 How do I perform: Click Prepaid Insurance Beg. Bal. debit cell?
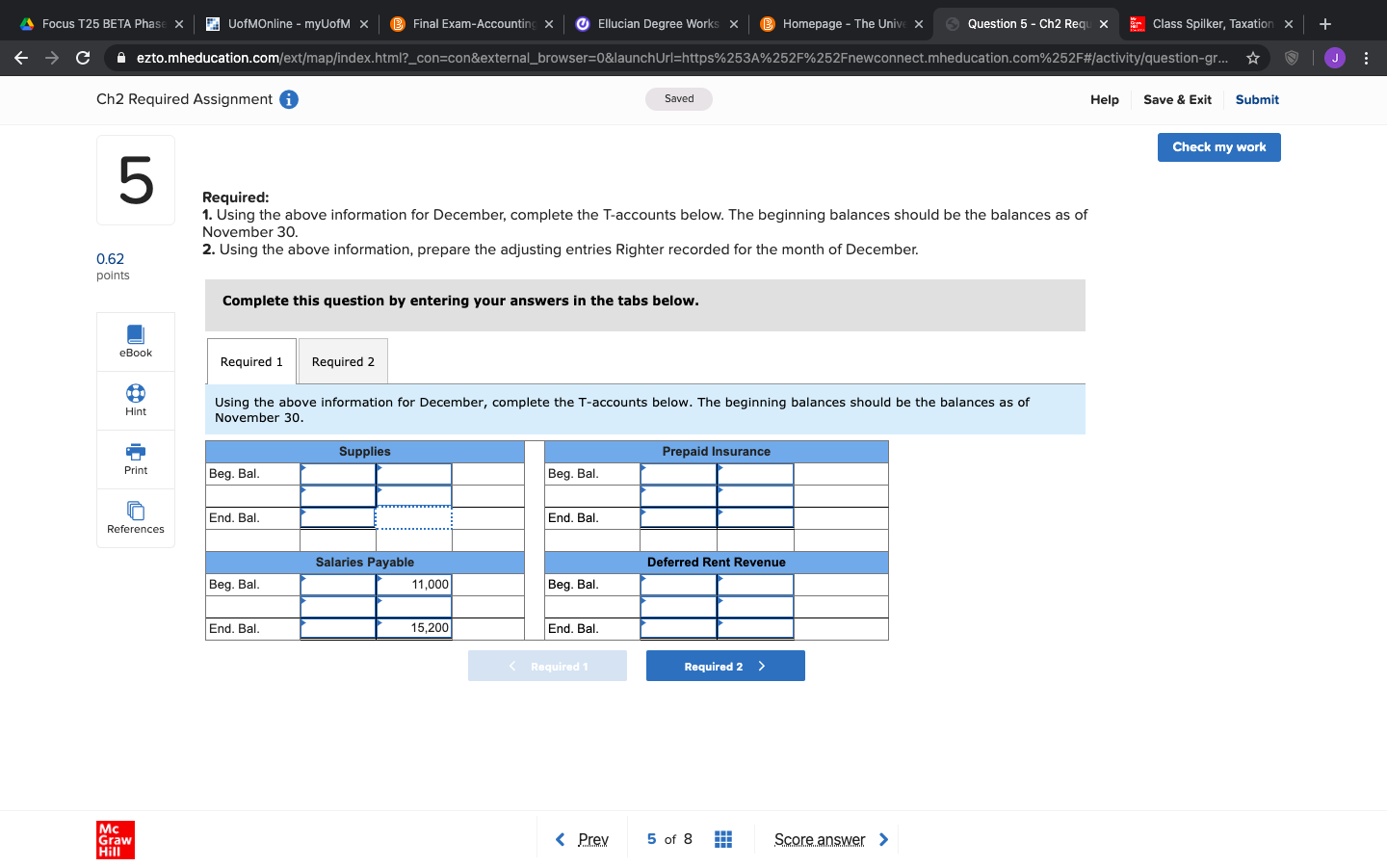(679, 474)
